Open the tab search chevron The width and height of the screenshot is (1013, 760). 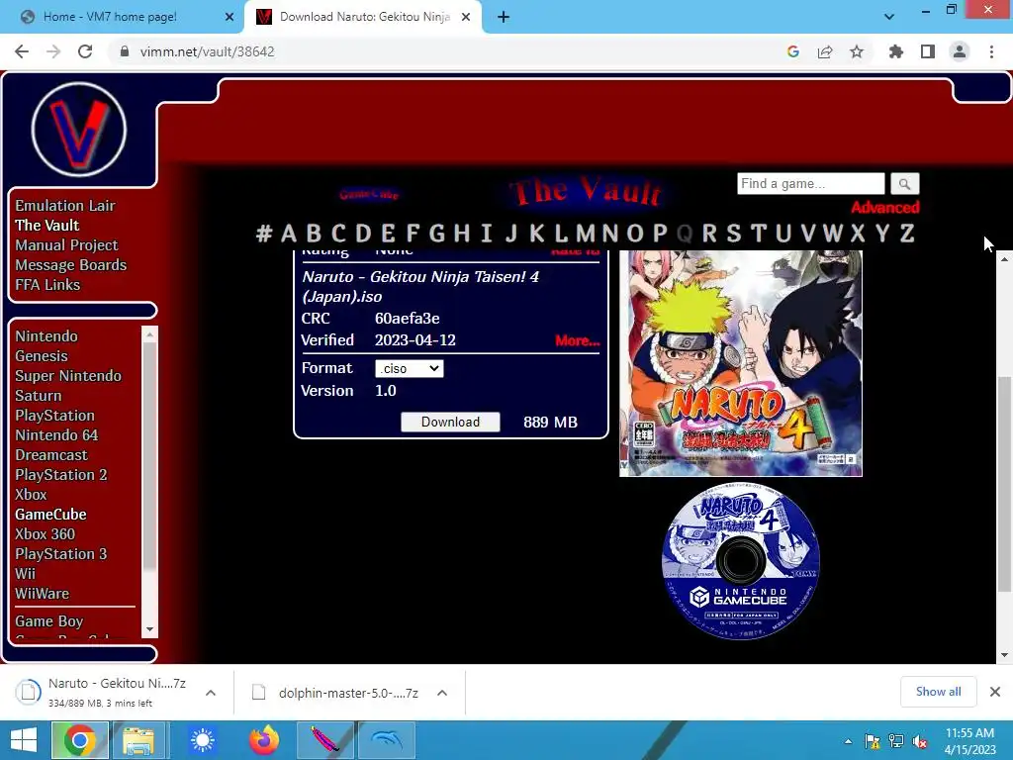[889, 17]
